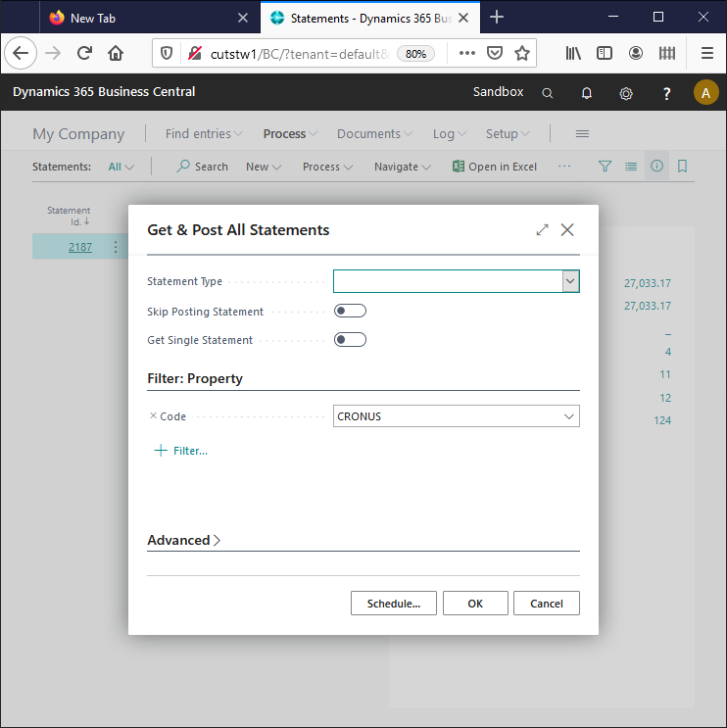
Task: Expand the dialog to full size
Action: click(542, 230)
